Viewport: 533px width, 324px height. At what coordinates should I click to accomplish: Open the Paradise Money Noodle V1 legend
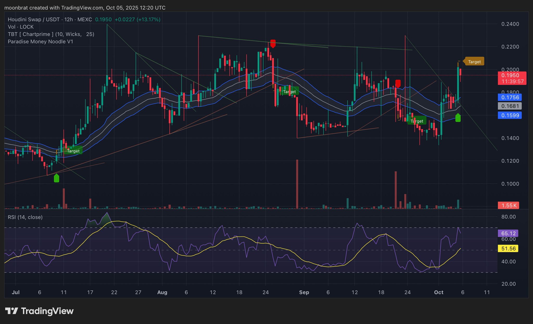point(40,42)
